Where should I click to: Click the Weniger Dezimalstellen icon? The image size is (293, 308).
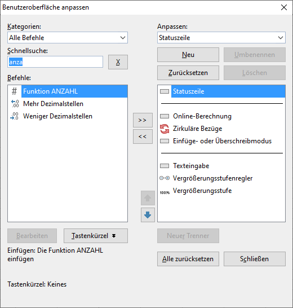[x=15, y=116]
